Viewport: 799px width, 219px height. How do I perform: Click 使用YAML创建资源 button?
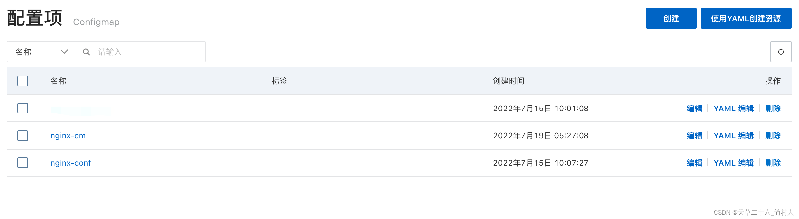pyautogui.click(x=746, y=18)
